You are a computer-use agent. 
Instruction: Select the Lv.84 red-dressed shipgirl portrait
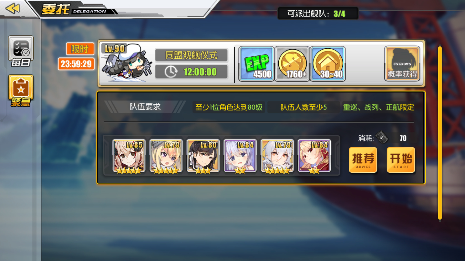pos(314,156)
